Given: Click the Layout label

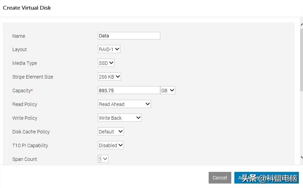Looking at the screenshot, I should 20,49.
